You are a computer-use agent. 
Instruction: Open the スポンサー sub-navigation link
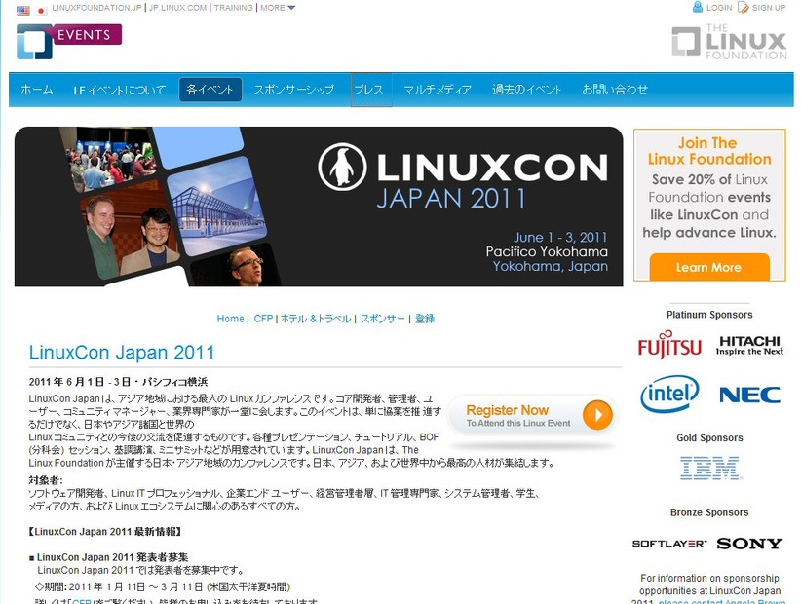tap(383, 319)
